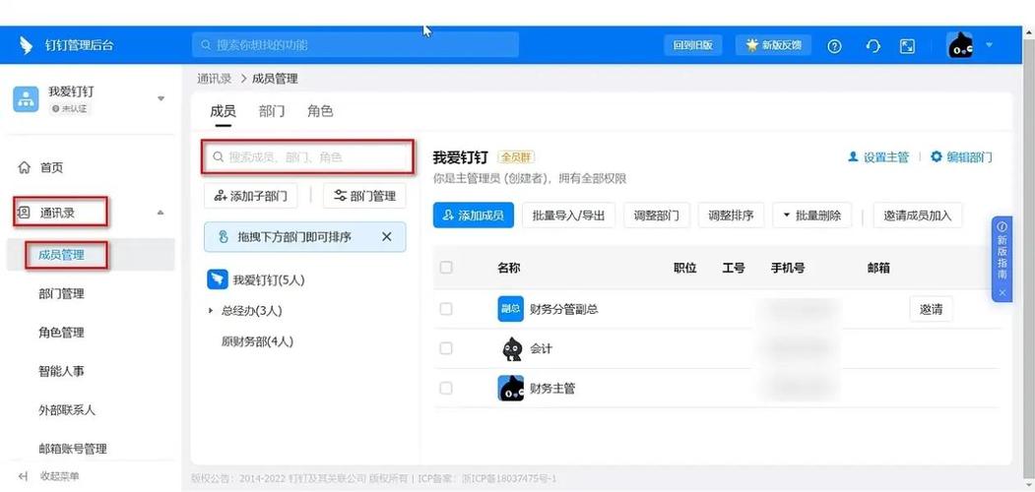Screen dimensions: 1035x492
Task: Click the 名称 column header
Action: [x=509, y=267]
